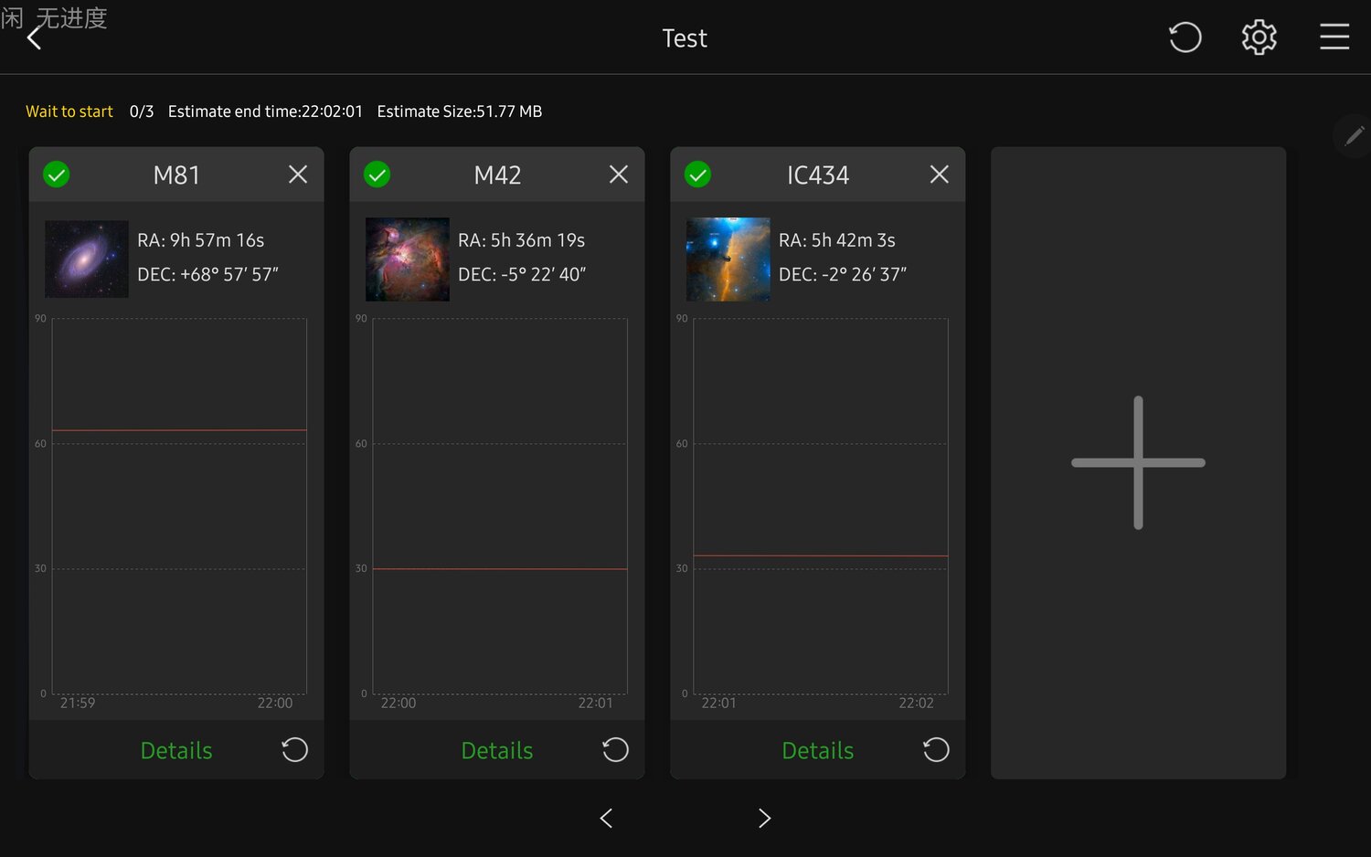This screenshot has height=857, width=1371.
Task: Open the hamburger menu
Action: [x=1334, y=37]
